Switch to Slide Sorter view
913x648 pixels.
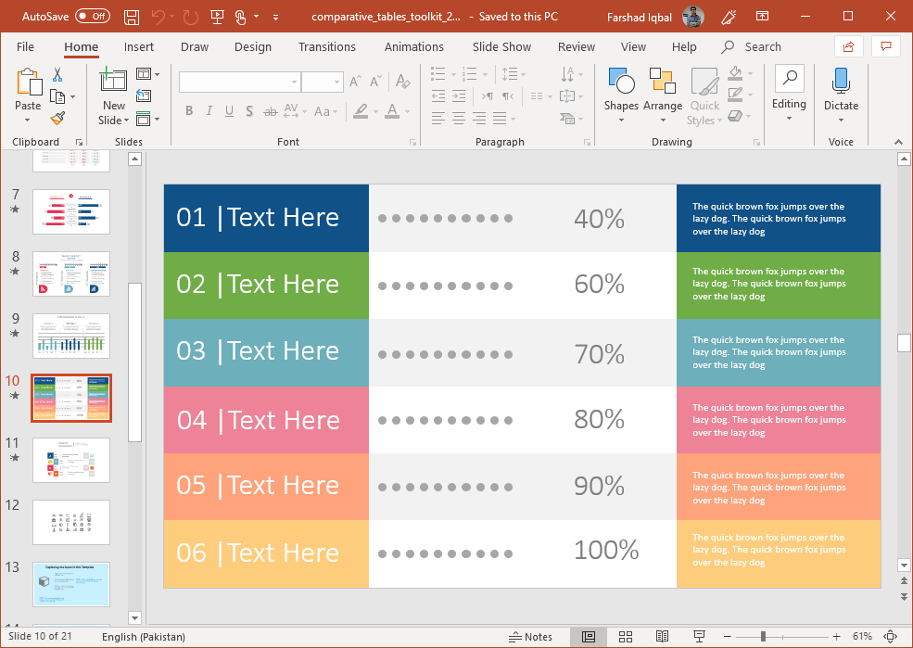click(626, 637)
